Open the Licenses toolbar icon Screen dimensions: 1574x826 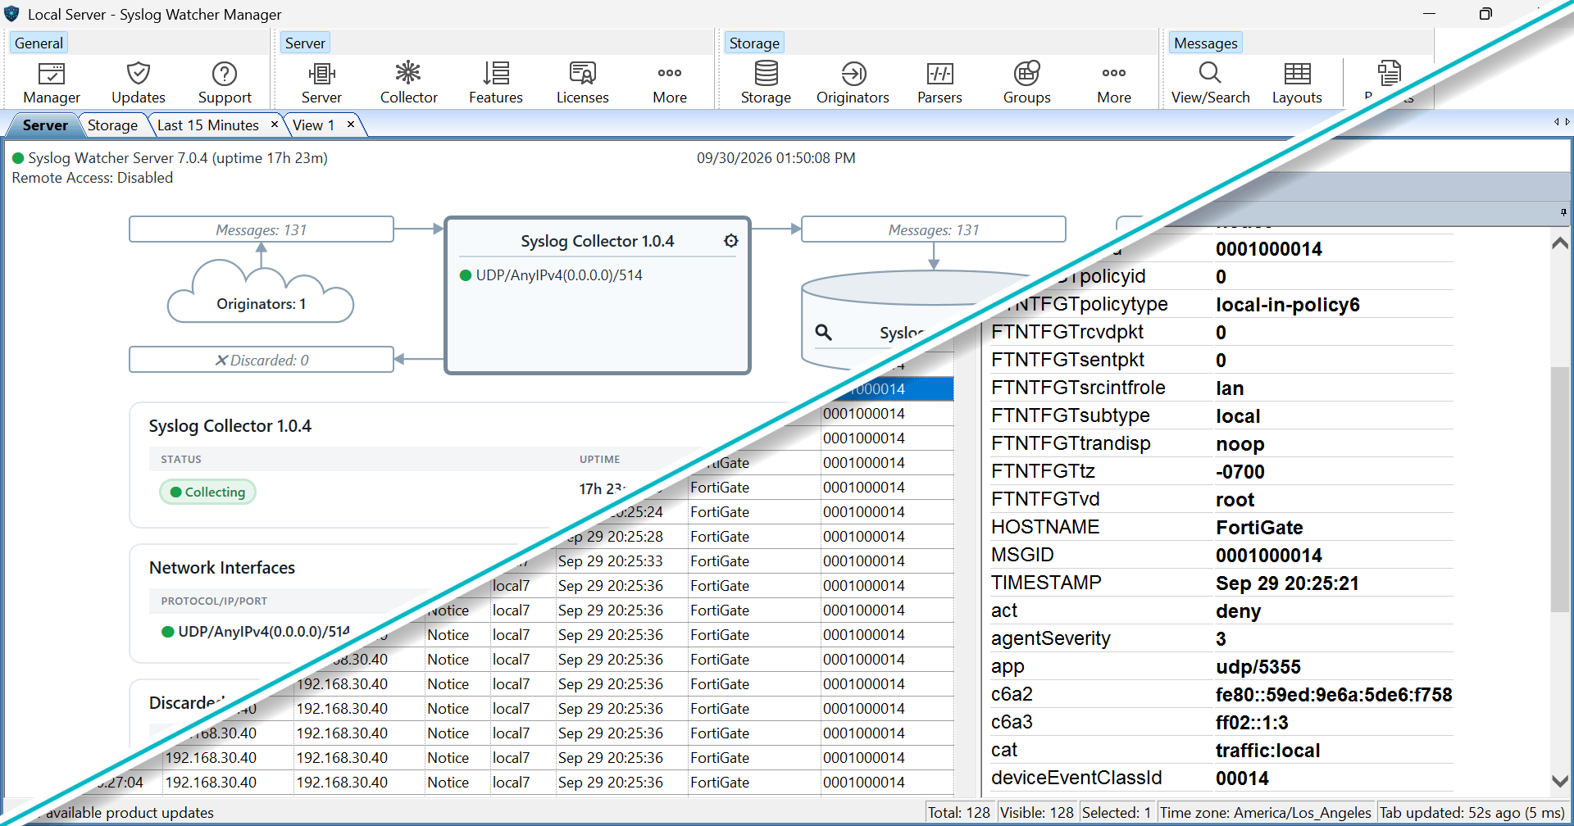[583, 83]
